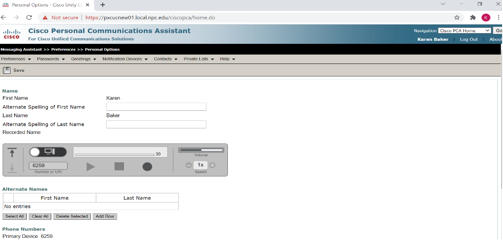
Task: Open the Contacts menu
Action: (165, 59)
